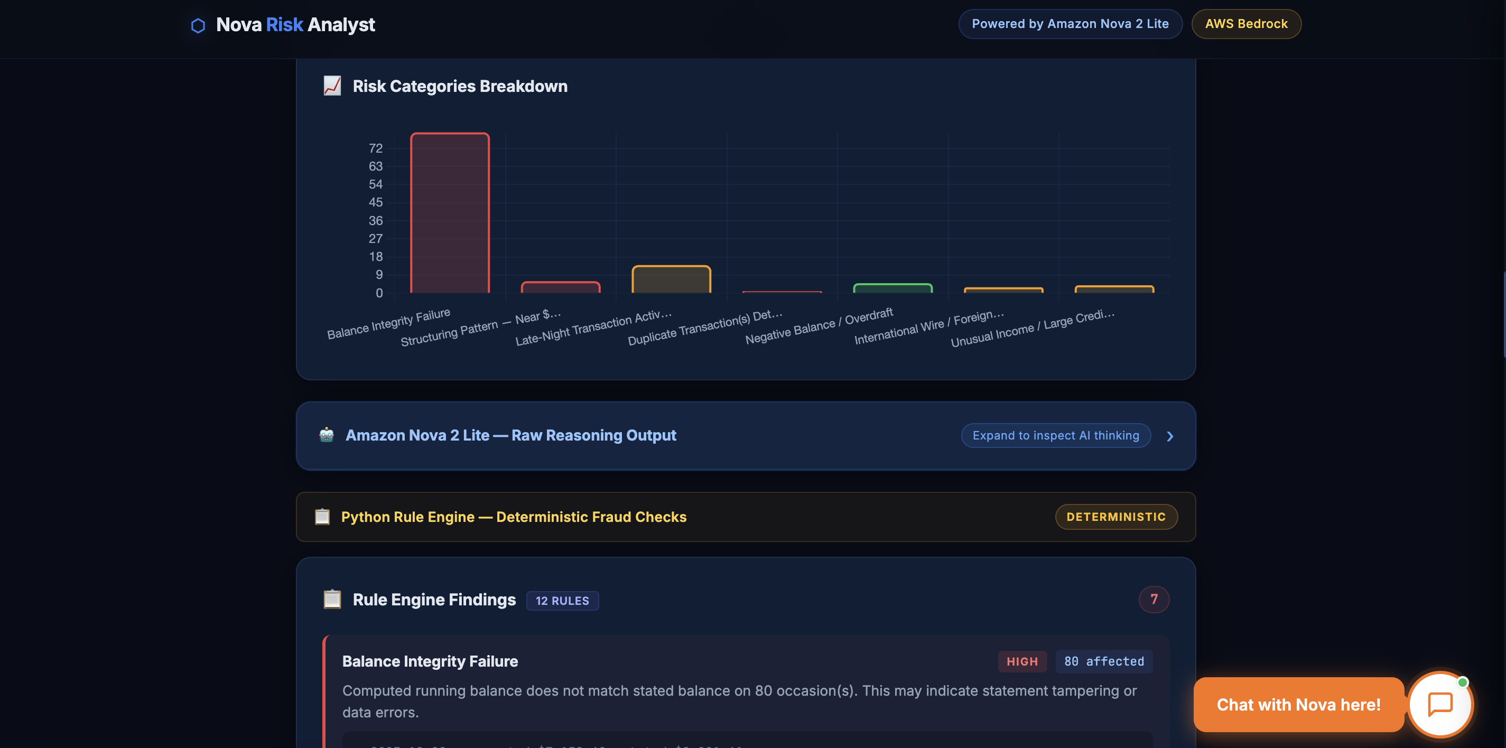The height and width of the screenshot is (748, 1506).
Task: Click the 12 RULES tag
Action: pyautogui.click(x=562, y=601)
